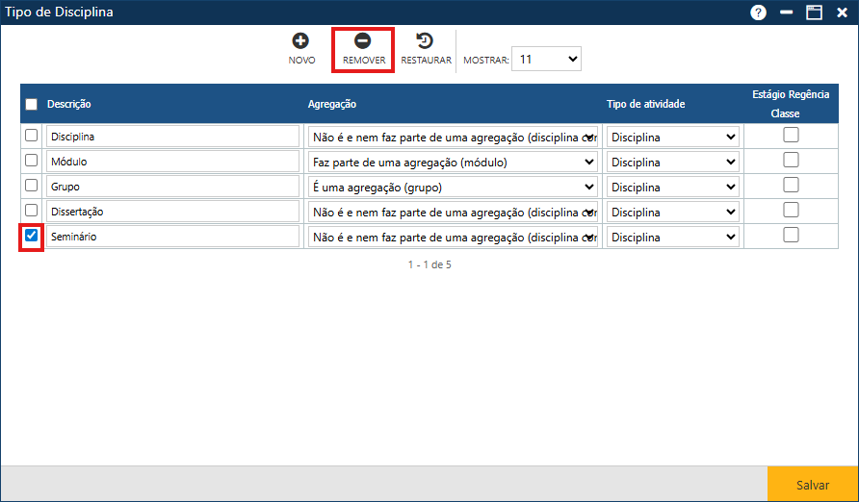Click the Tipo de atividade column header

tap(645, 104)
